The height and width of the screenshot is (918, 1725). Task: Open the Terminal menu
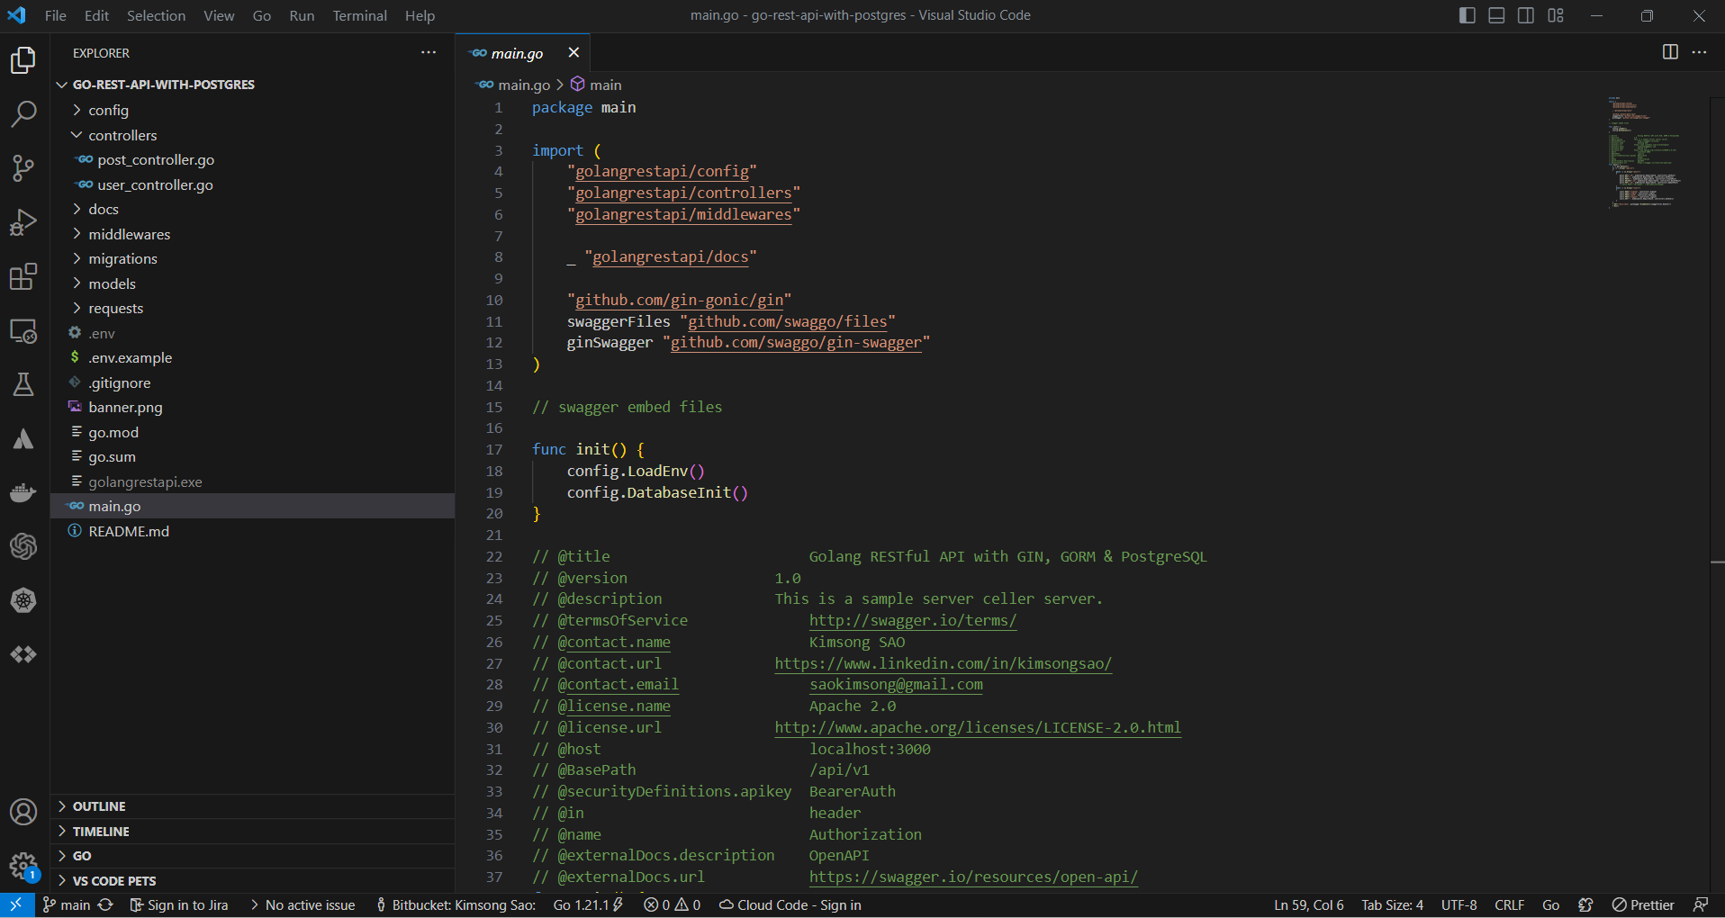(359, 15)
